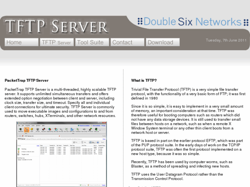Viewport: 250px width, 187px height.
Task: Click the "What is TFTP?" heading
Action: click(144, 80)
